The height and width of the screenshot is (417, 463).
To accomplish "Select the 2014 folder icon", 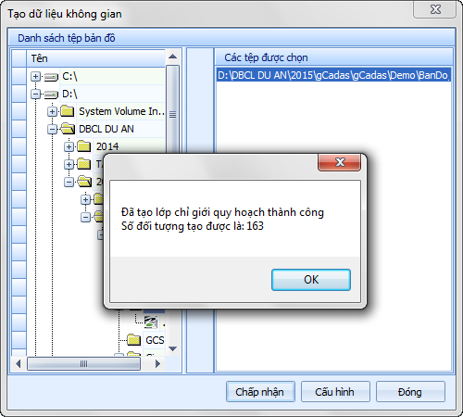I will [x=83, y=146].
